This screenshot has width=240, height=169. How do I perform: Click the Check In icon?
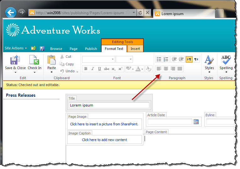point(34,60)
